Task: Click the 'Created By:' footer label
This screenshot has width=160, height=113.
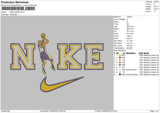Action: (6, 111)
